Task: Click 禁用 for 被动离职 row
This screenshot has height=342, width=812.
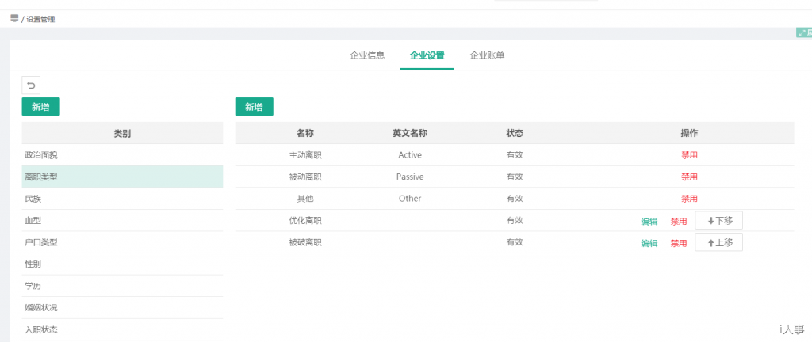Action: tap(689, 177)
